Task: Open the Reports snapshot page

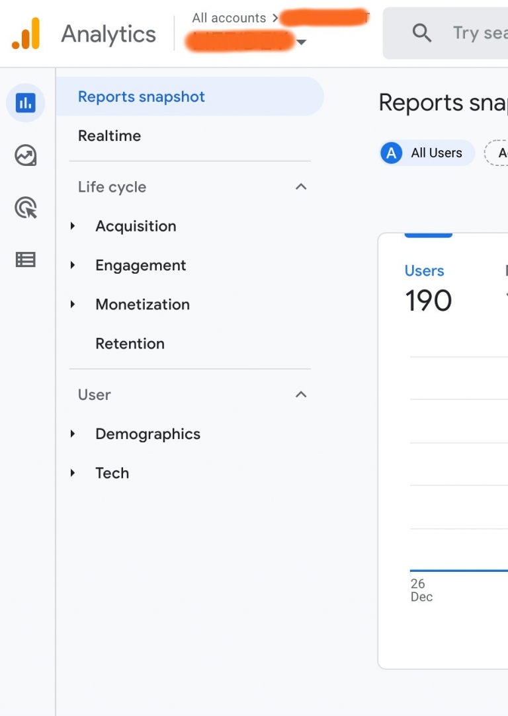Action: click(141, 97)
